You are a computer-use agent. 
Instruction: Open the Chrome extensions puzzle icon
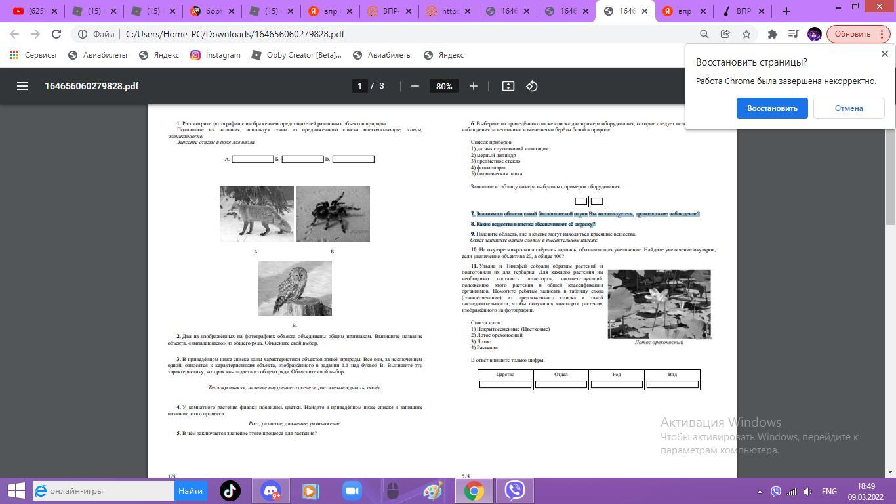pos(772,34)
